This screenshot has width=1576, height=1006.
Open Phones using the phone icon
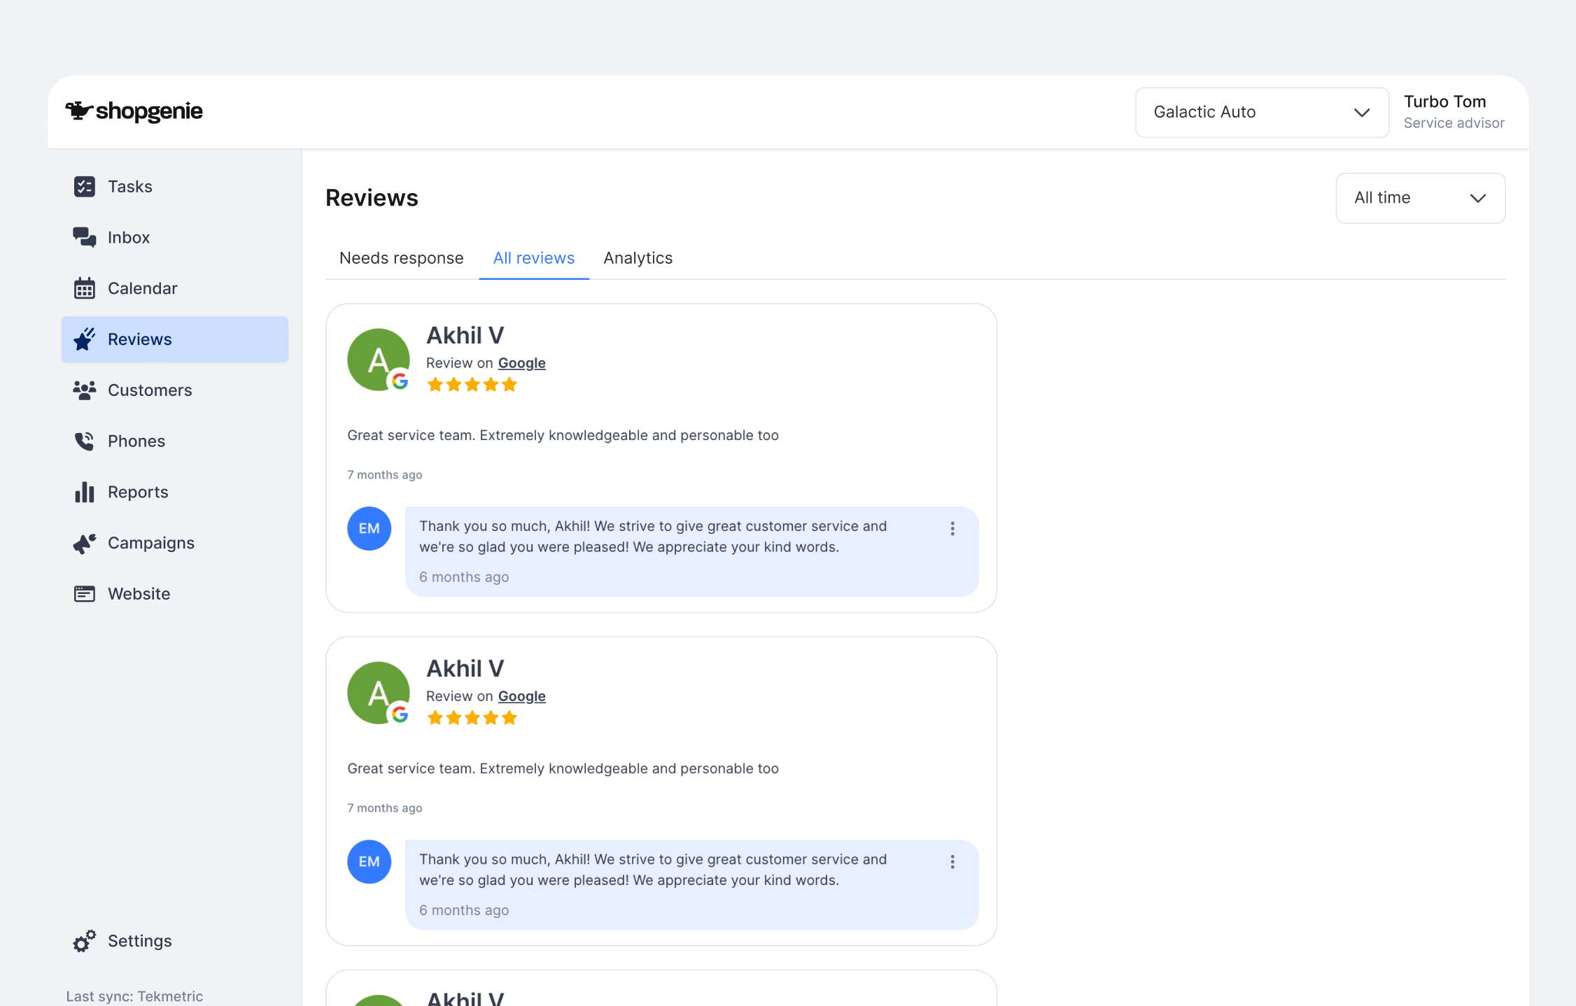[x=84, y=441]
